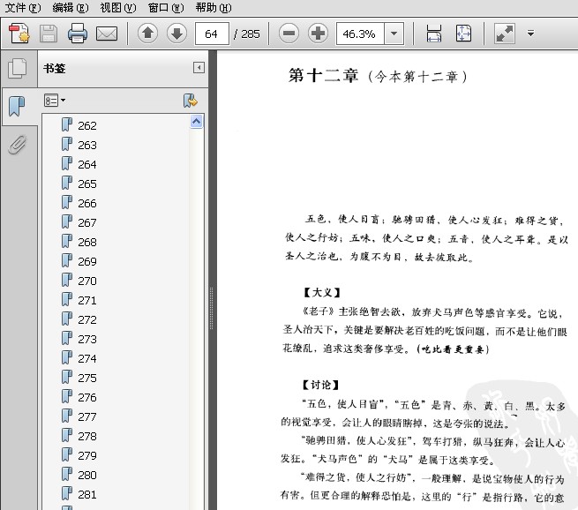Open the 窗口 menu
This screenshot has height=510, width=578.
point(166,7)
